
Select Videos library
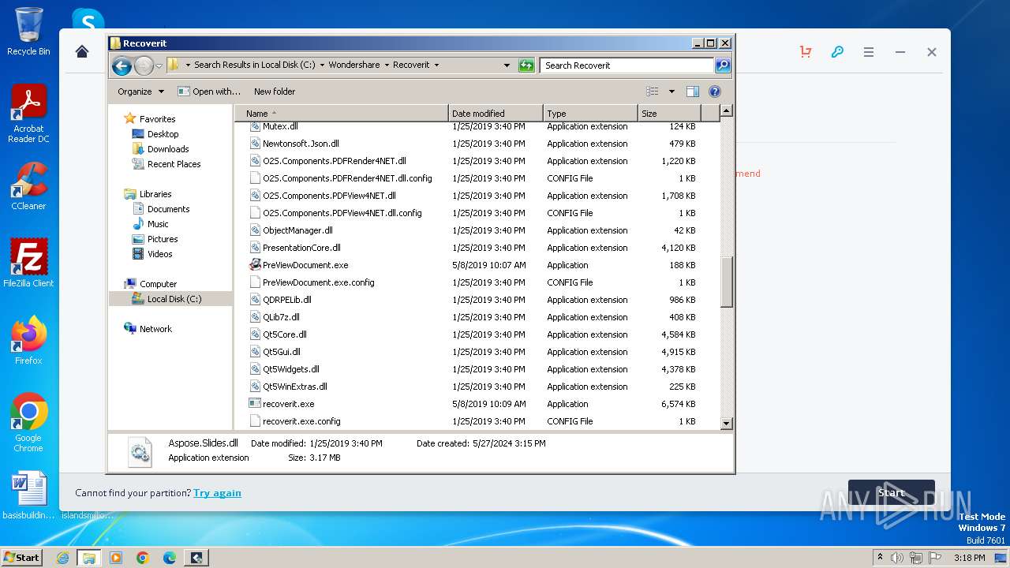click(x=159, y=254)
